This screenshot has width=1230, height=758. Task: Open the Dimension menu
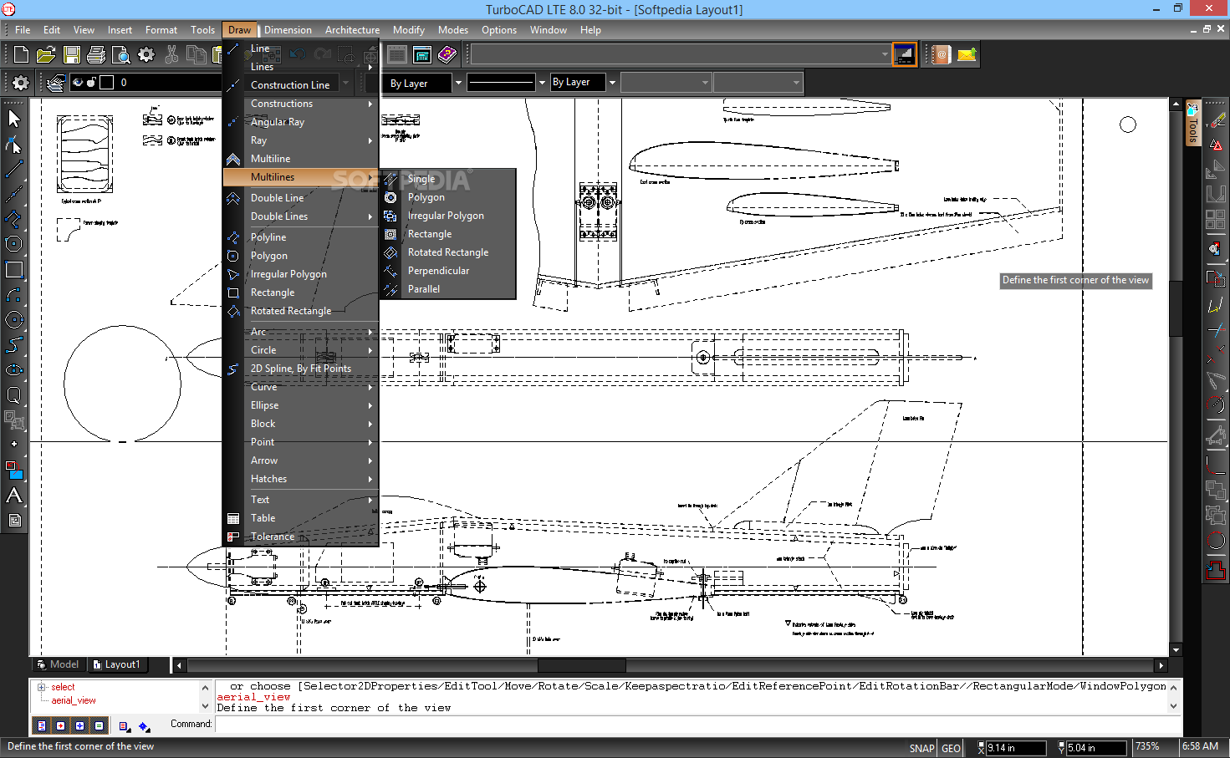pos(288,30)
